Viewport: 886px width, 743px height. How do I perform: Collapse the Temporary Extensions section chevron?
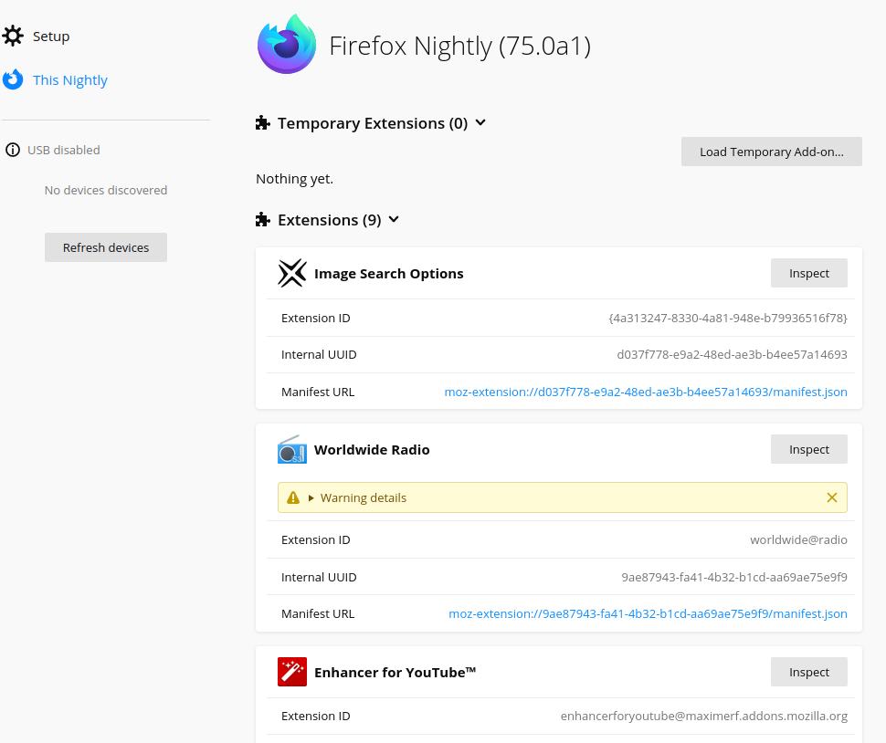[480, 122]
